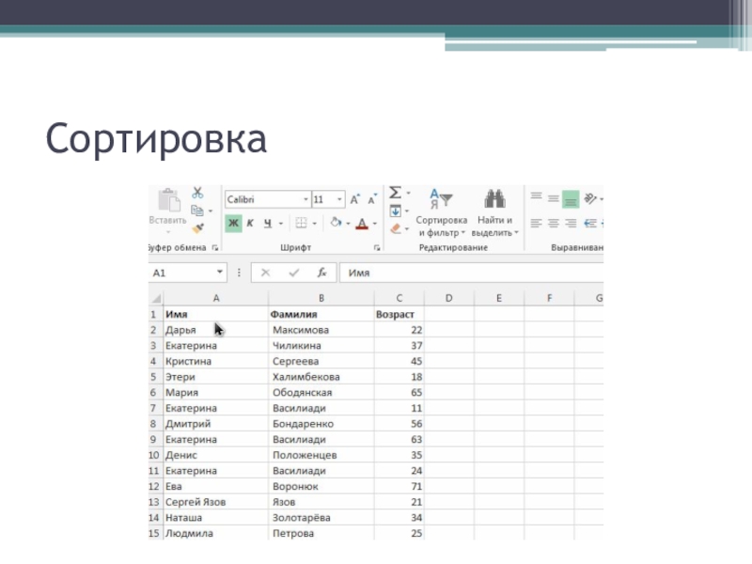Select column C header
The height and width of the screenshot is (564, 752).
click(399, 298)
